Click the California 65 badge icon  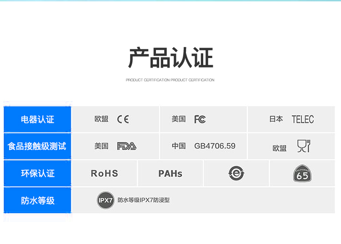pos(302,174)
